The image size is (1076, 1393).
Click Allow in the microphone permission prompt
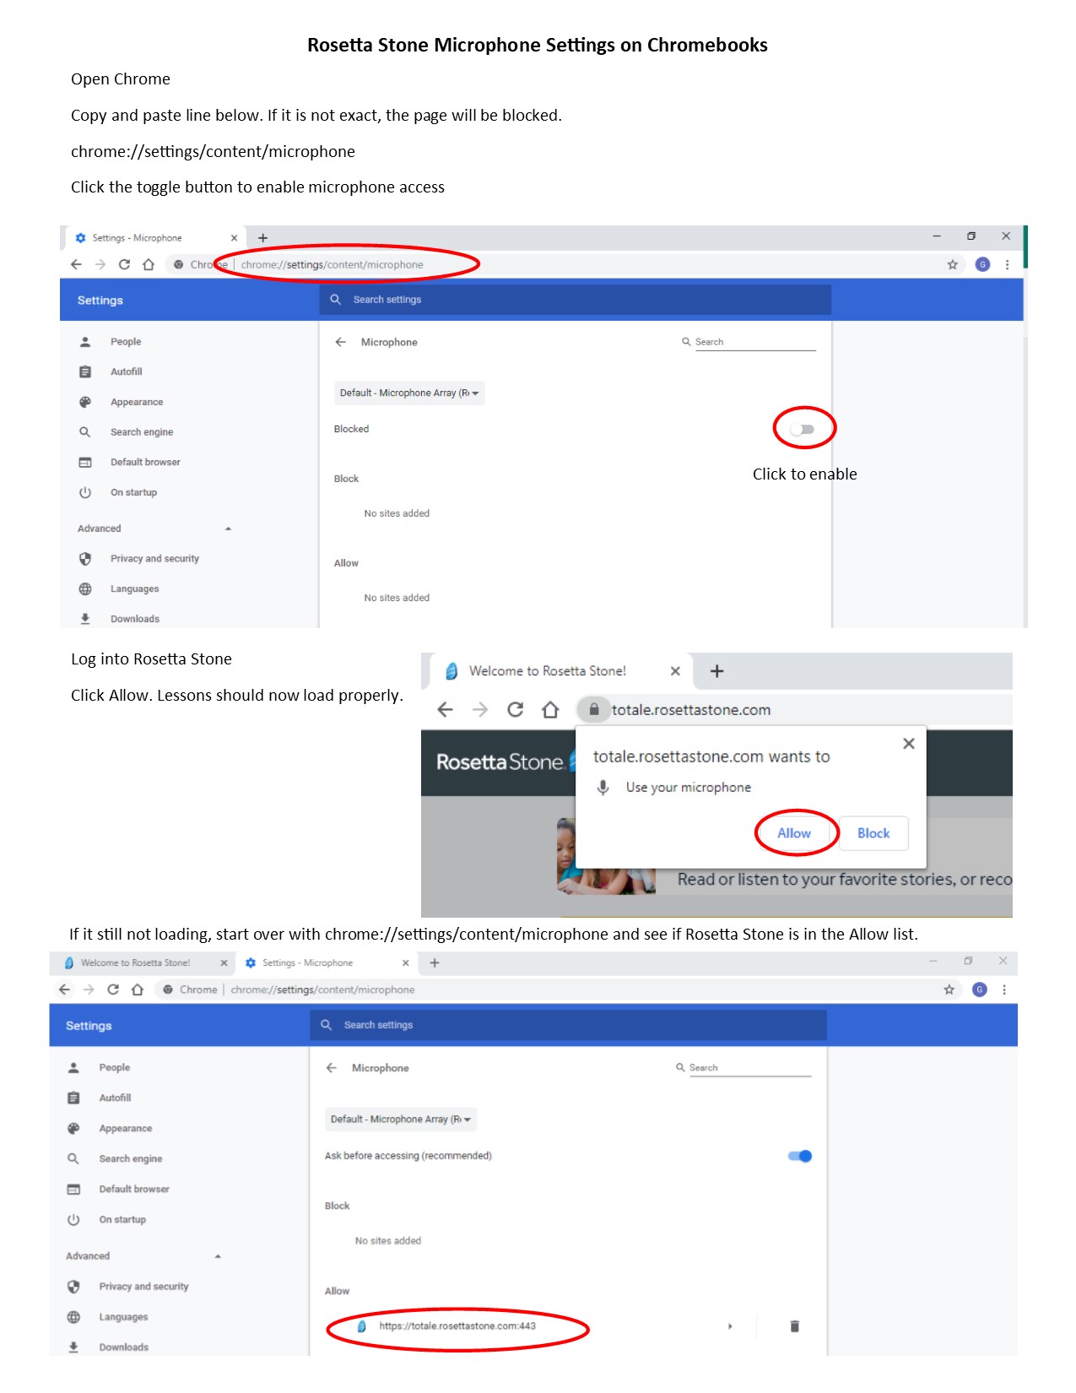point(793,833)
